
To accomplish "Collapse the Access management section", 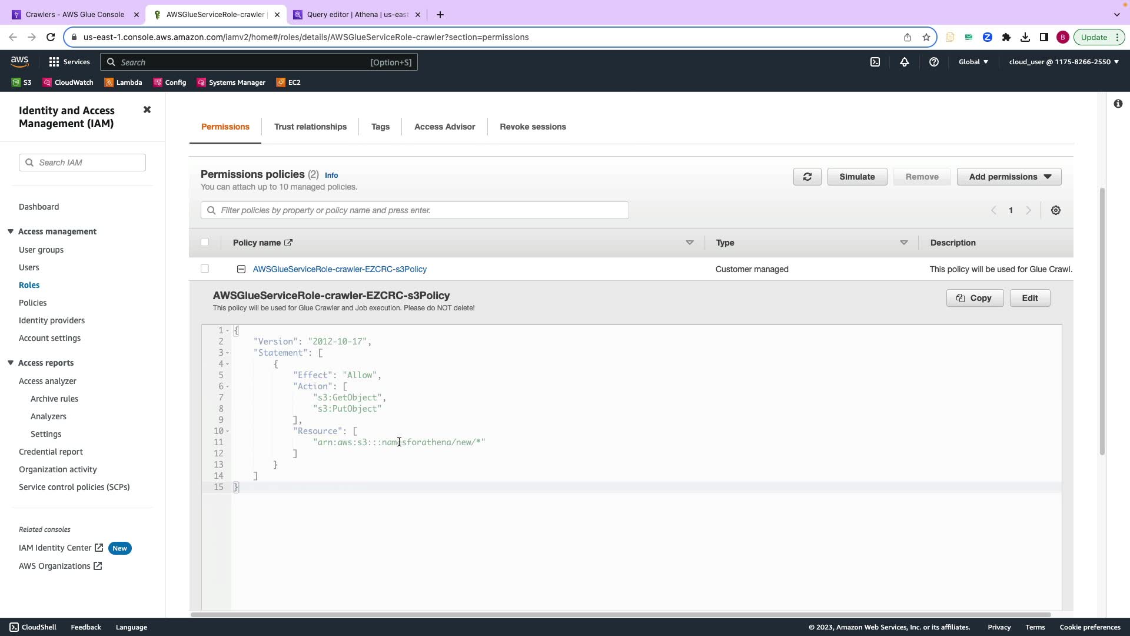I will pos(11,231).
